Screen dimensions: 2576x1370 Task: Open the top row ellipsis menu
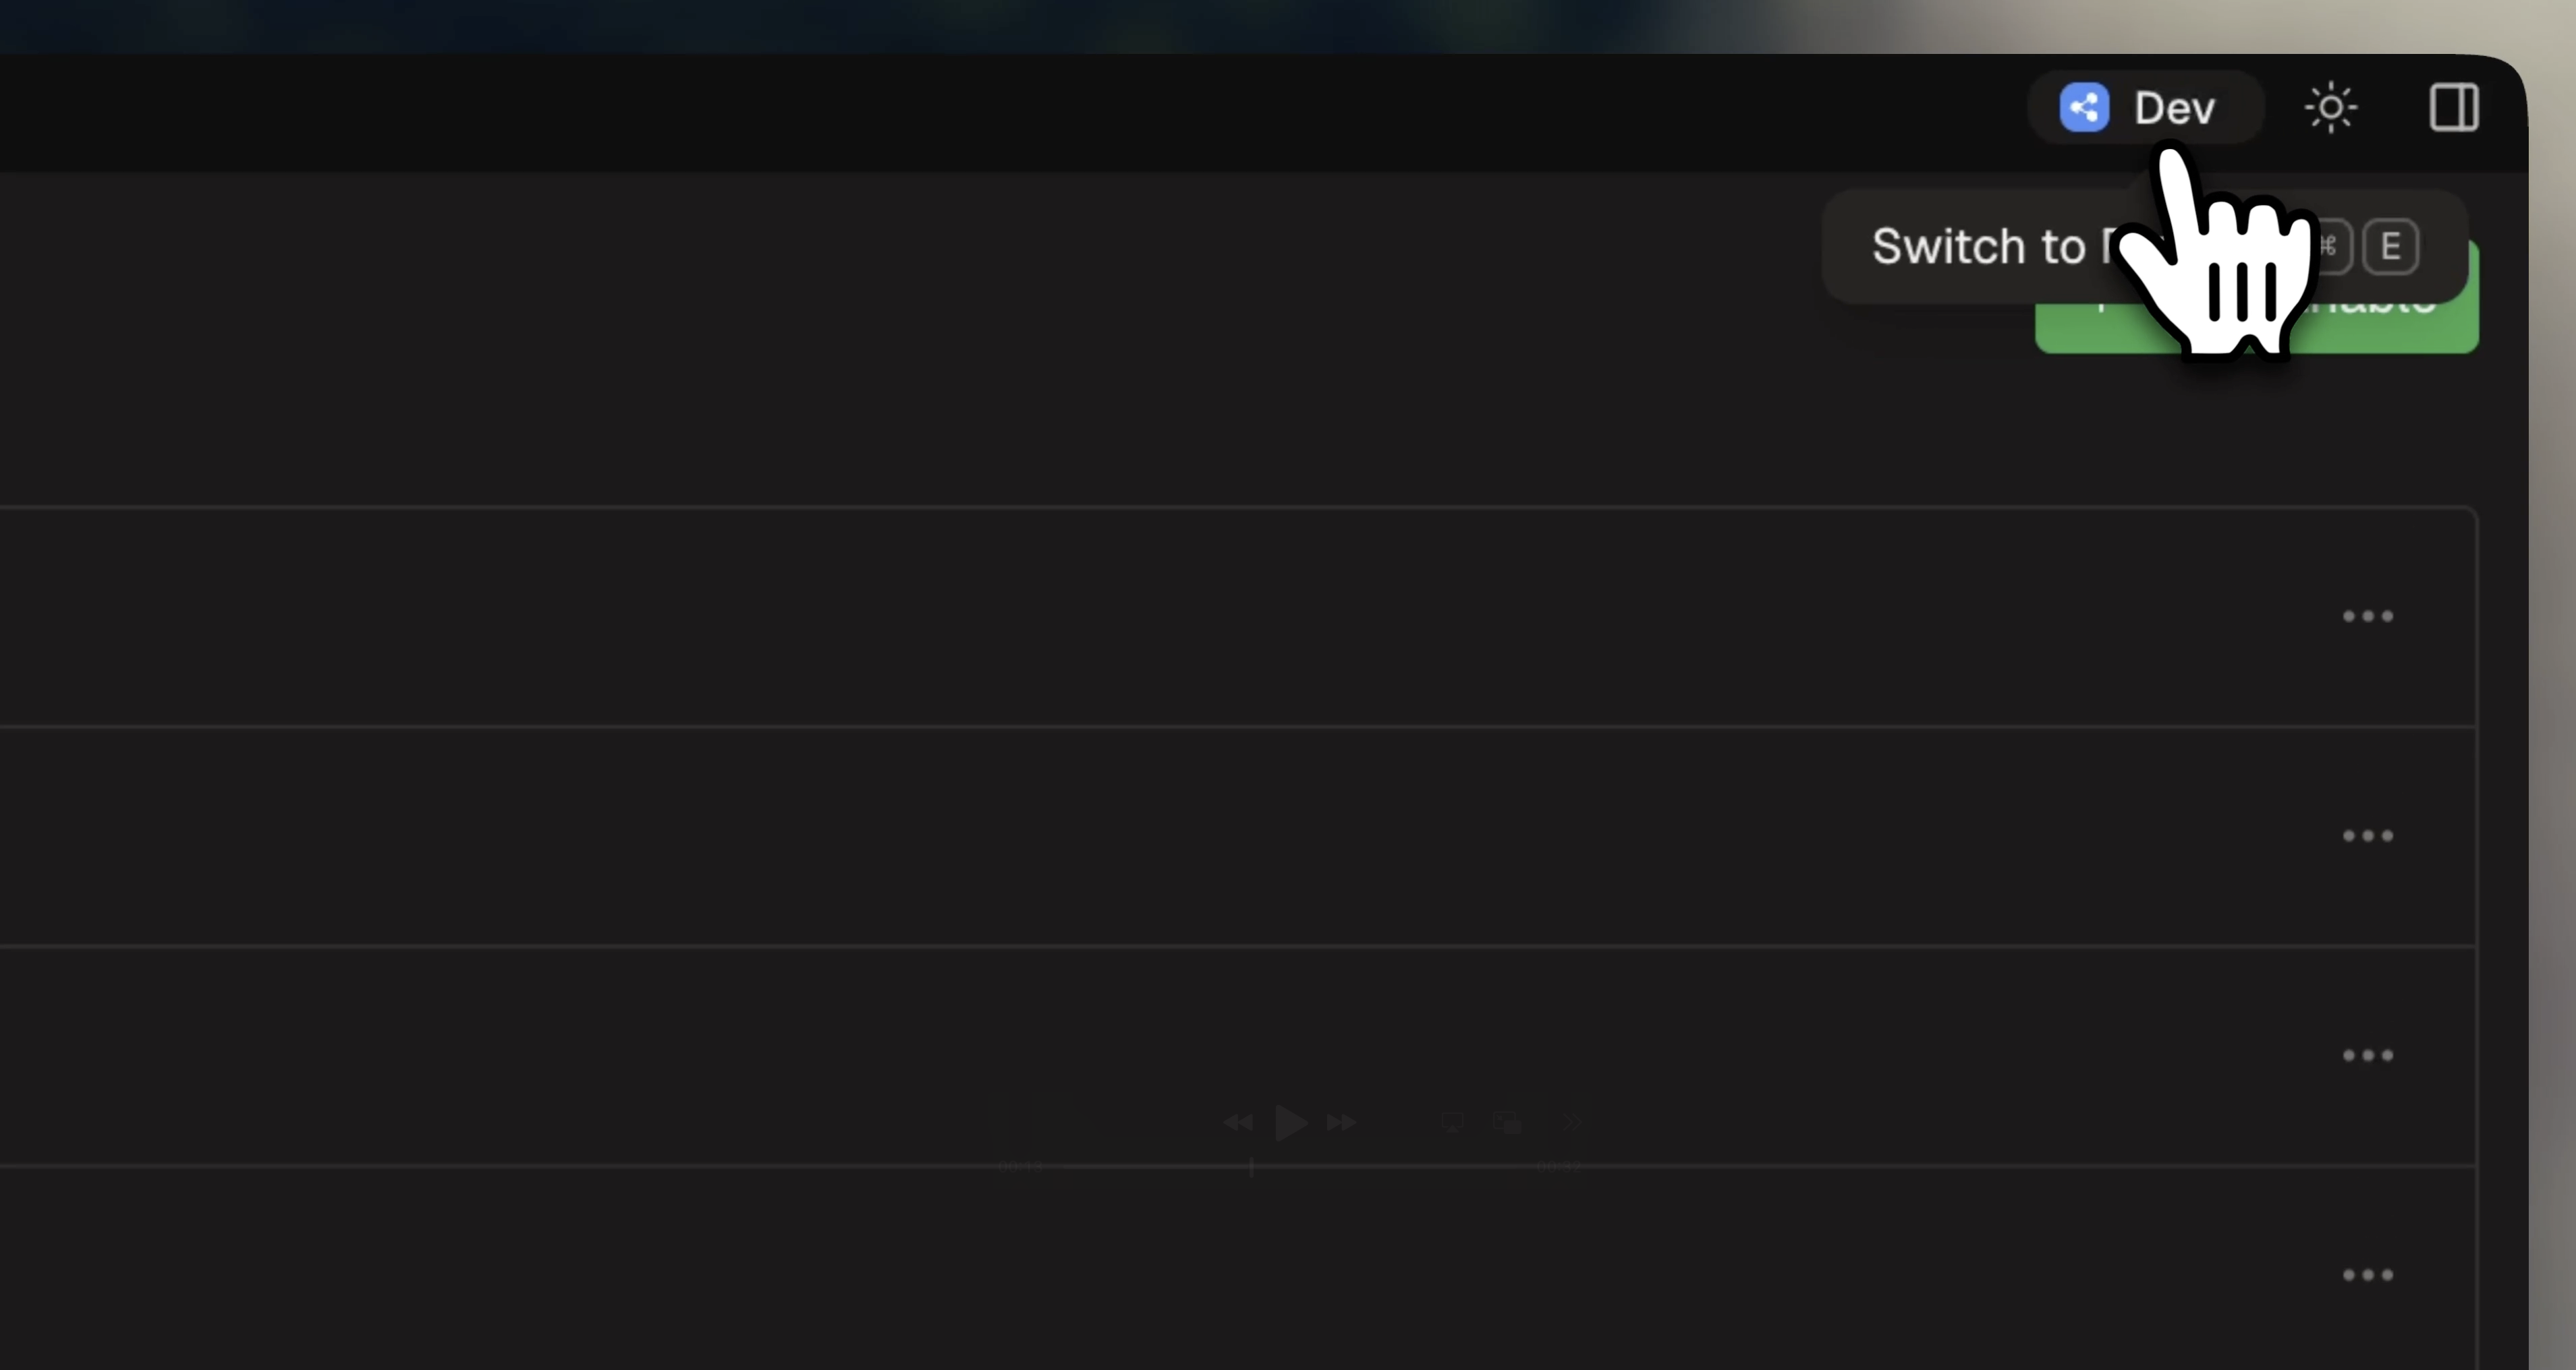(x=2367, y=616)
